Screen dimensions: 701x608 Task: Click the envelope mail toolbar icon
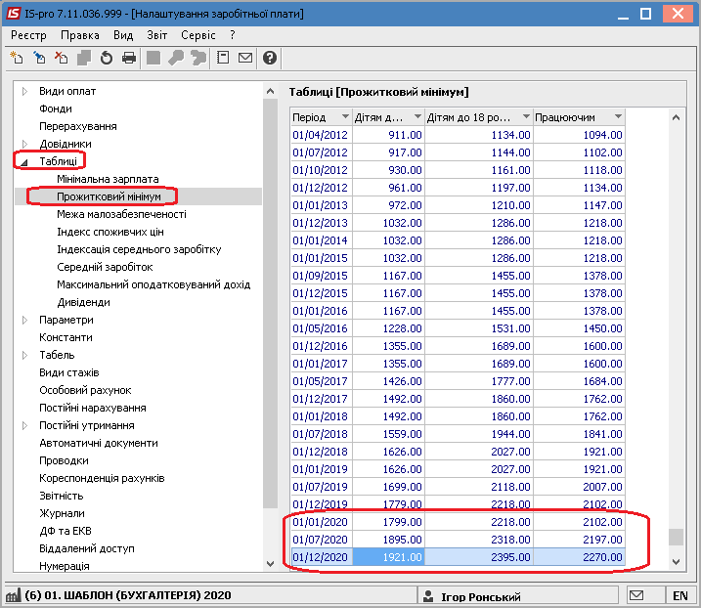(x=245, y=58)
